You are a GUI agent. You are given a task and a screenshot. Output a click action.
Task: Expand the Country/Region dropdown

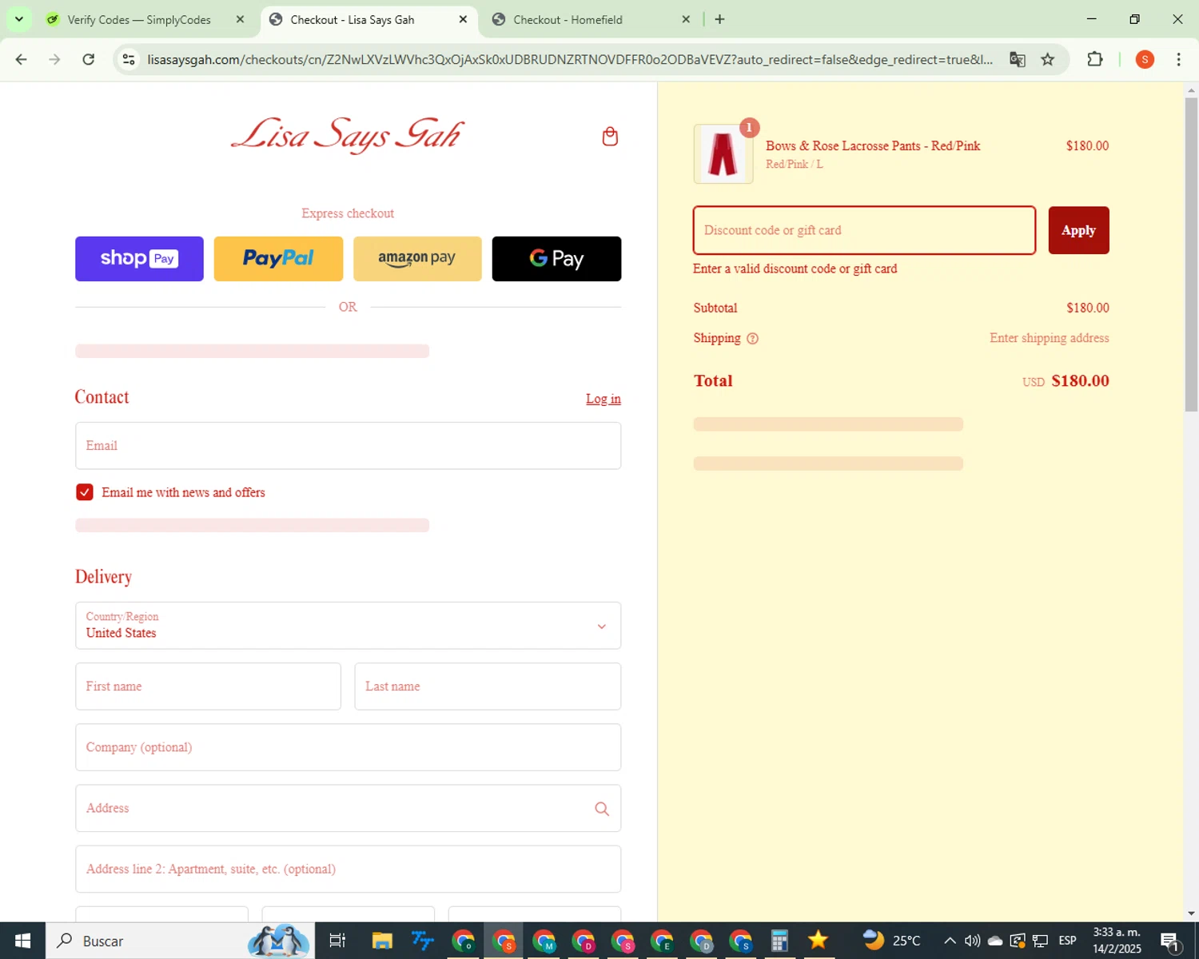click(x=348, y=626)
